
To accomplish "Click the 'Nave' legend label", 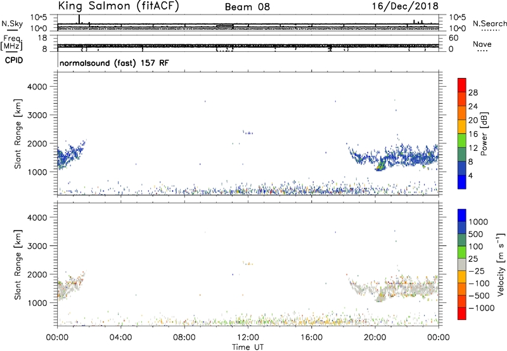I will point(482,44).
